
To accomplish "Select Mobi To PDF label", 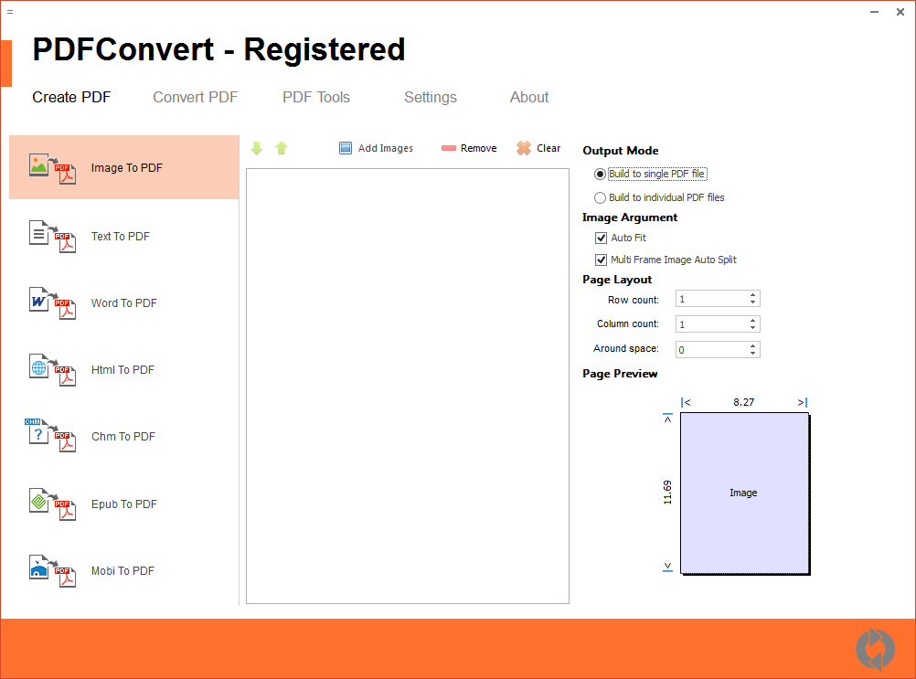I will pos(122,570).
